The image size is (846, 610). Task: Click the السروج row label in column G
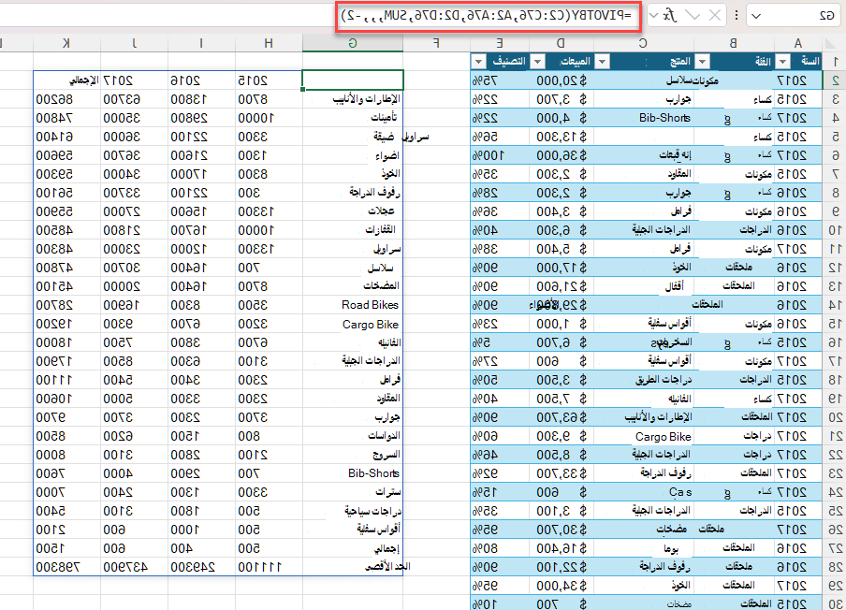coord(387,455)
